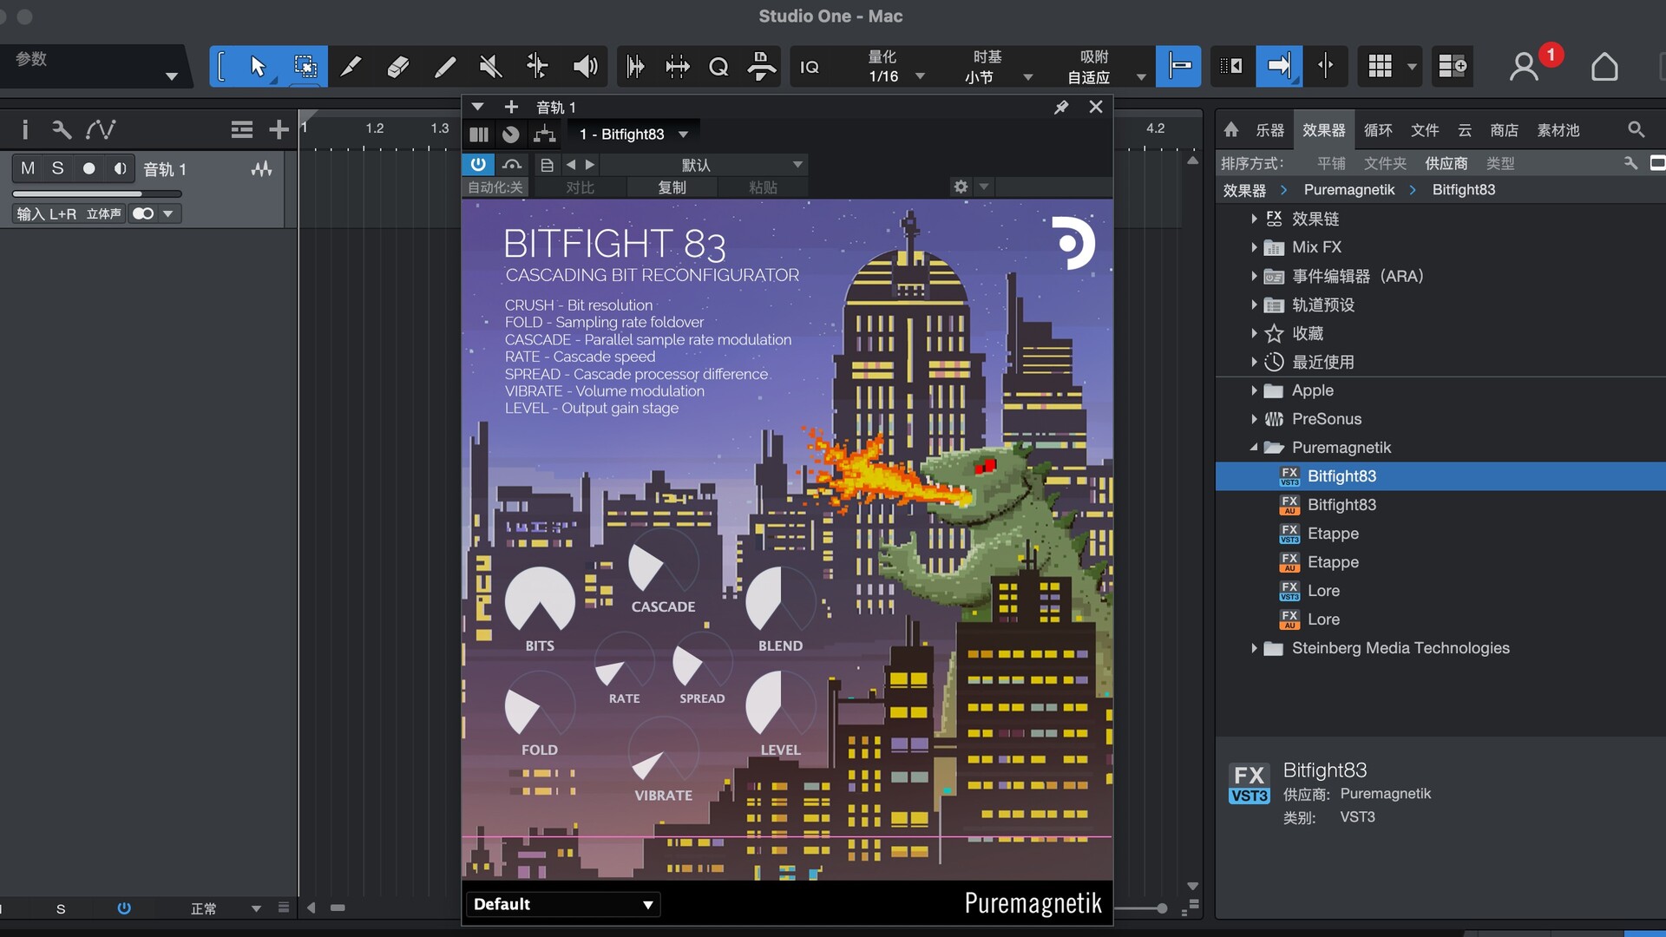1666x937 pixels.
Task: Select the Listen speaker tool
Action: coord(585,66)
